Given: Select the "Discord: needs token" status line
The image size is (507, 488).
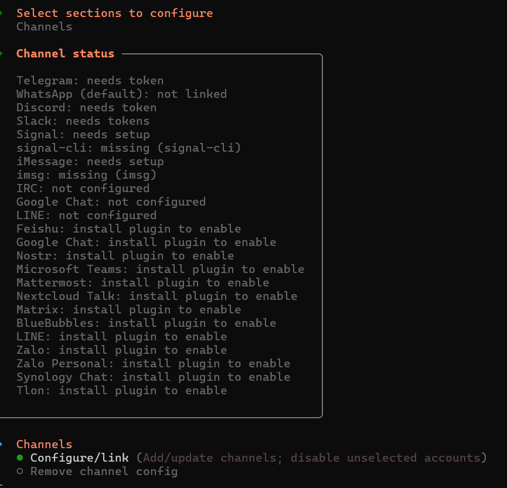Looking at the screenshot, I should click(86, 107).
